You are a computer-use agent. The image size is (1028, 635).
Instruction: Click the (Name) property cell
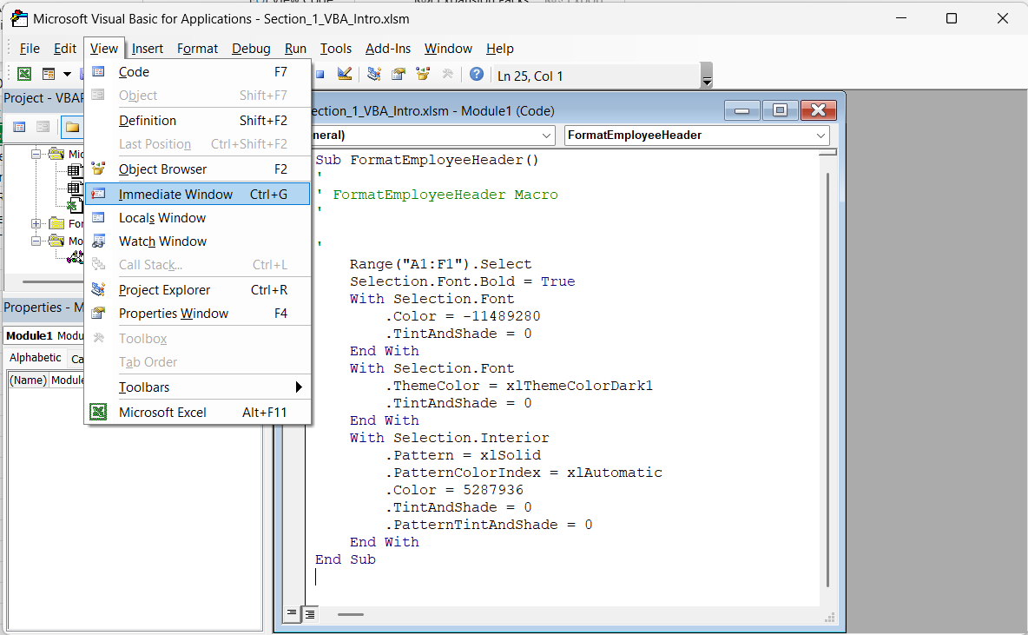click(28, 380)
